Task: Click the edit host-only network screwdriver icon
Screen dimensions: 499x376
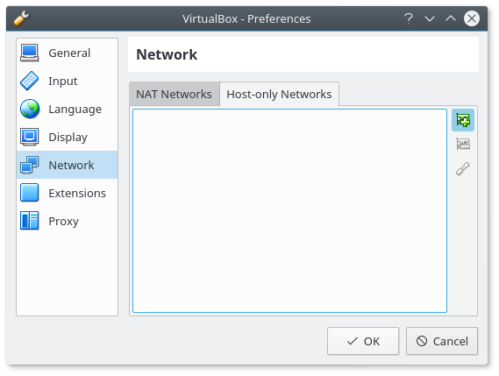Action: pos(463,168)
